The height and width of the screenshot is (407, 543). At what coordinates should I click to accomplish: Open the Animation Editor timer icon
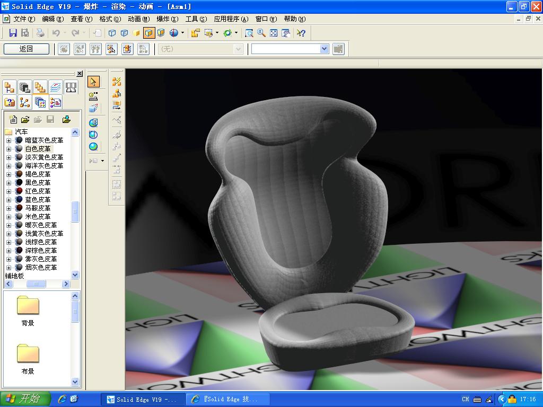tap(93, 96)
